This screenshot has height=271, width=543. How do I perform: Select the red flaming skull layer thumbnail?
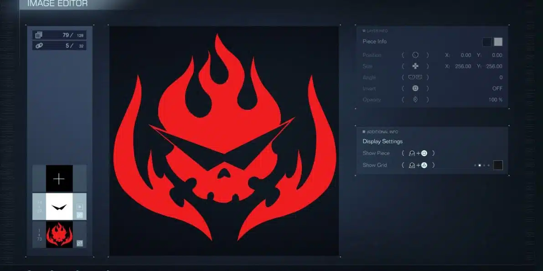(x=59, y=235)
